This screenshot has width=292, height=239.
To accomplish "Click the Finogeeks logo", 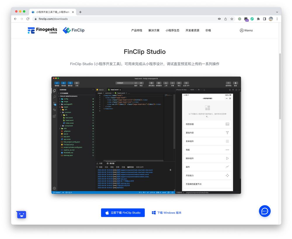I will coord(42,30).
